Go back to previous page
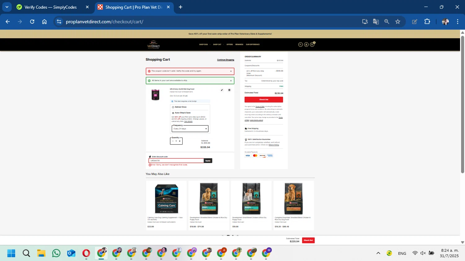The height and width of the screenshot is (261, 465). coord(8,22)
